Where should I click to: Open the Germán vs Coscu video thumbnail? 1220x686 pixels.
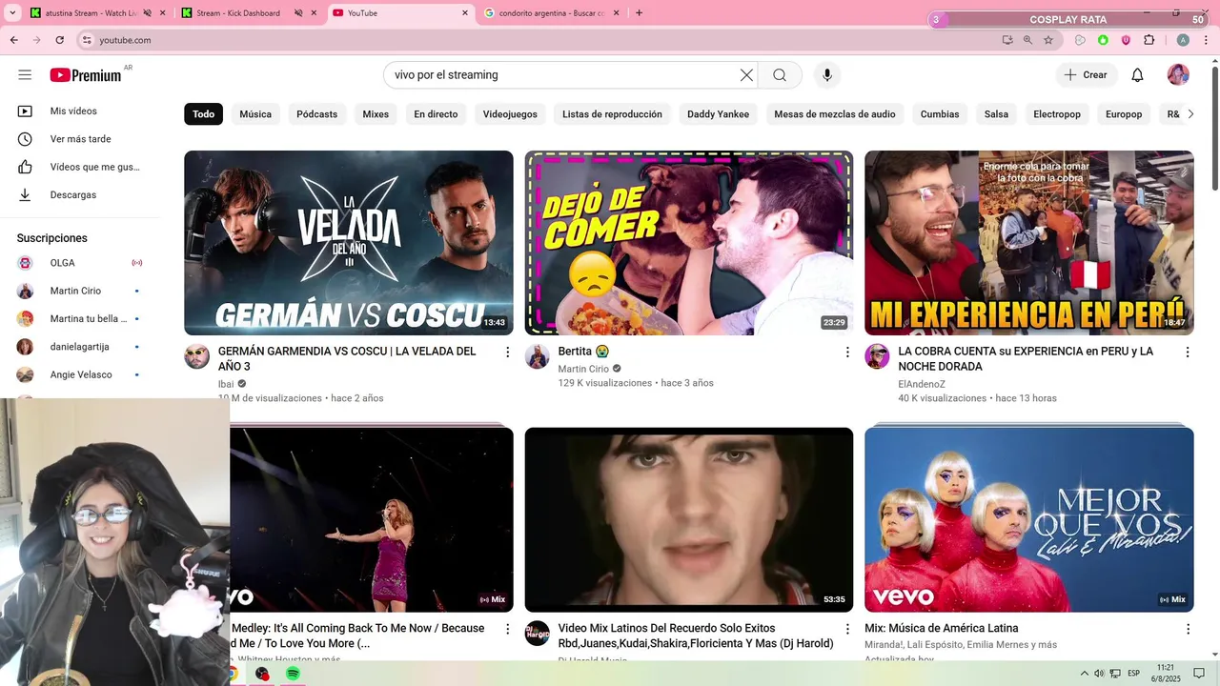349,243
